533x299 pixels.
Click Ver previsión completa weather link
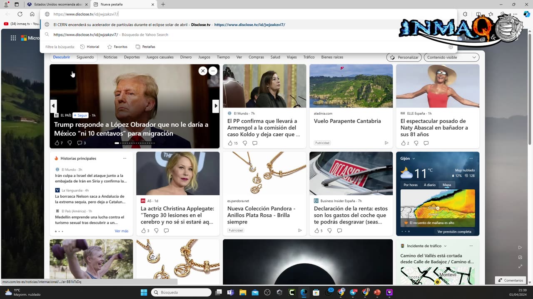click(454, 232)
